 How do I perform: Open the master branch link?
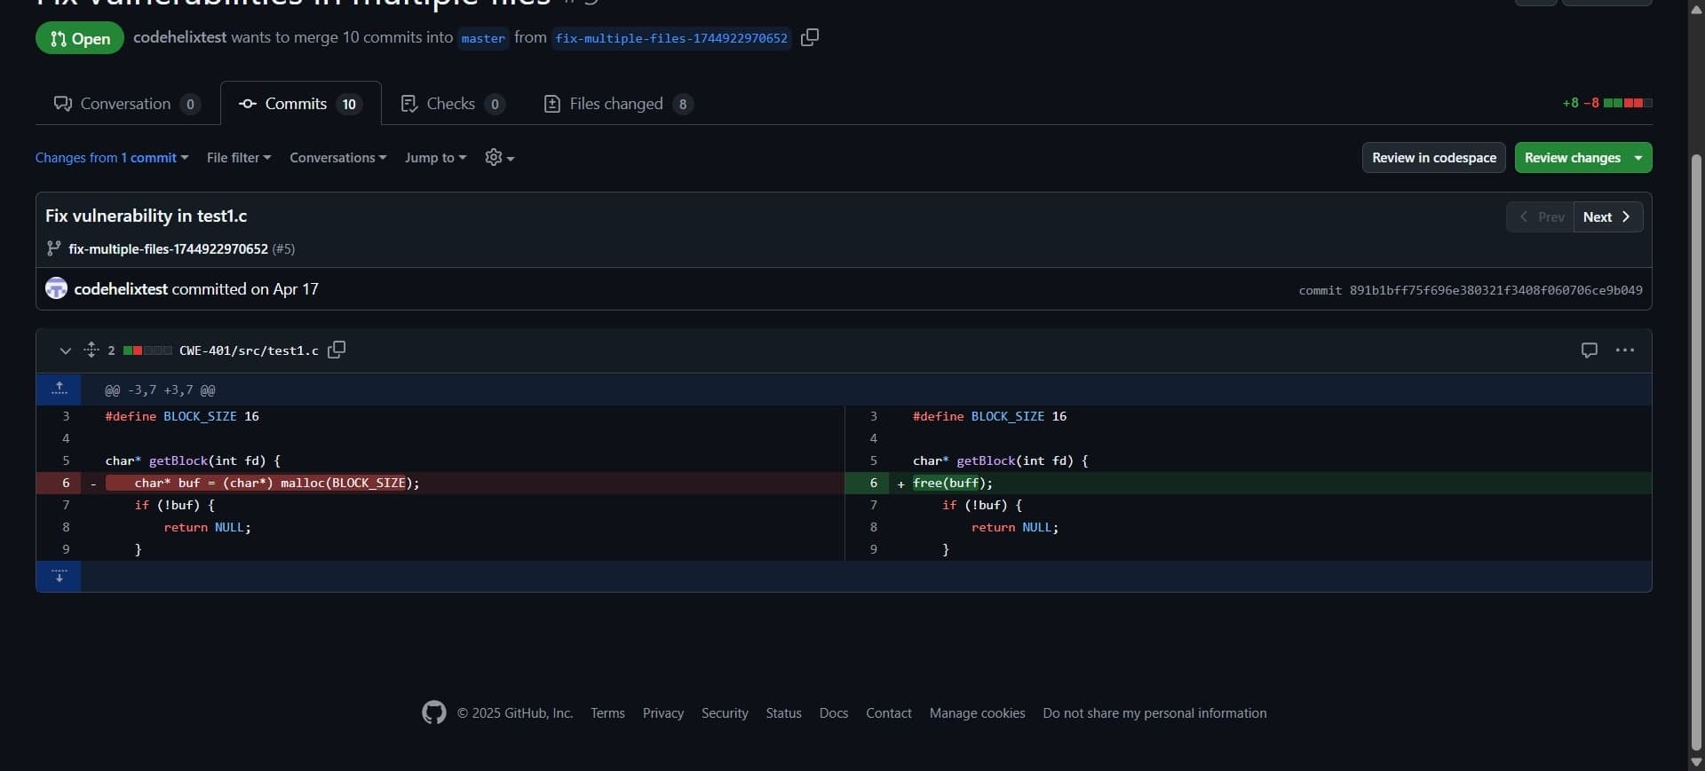[483, 38]
